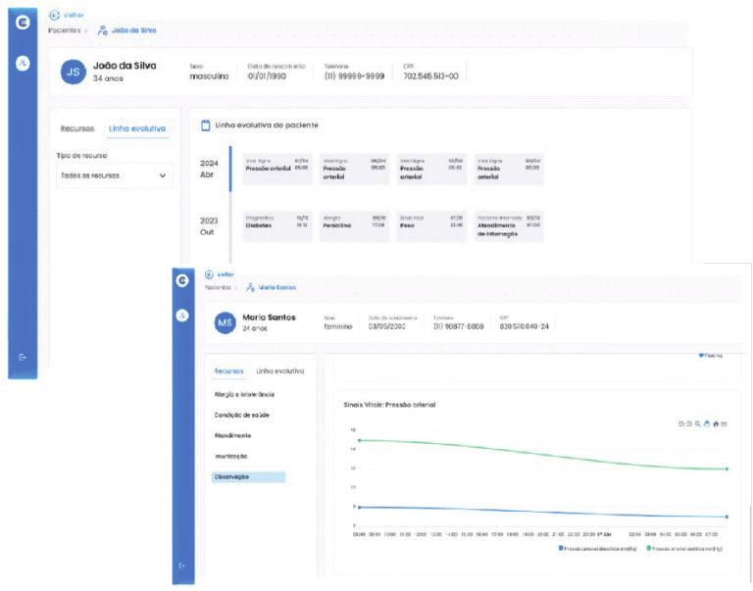Screen dimensions: 753x591
Task: Open the Diabetes diagnosis timeline card
Action: click(x=276, y=225)
